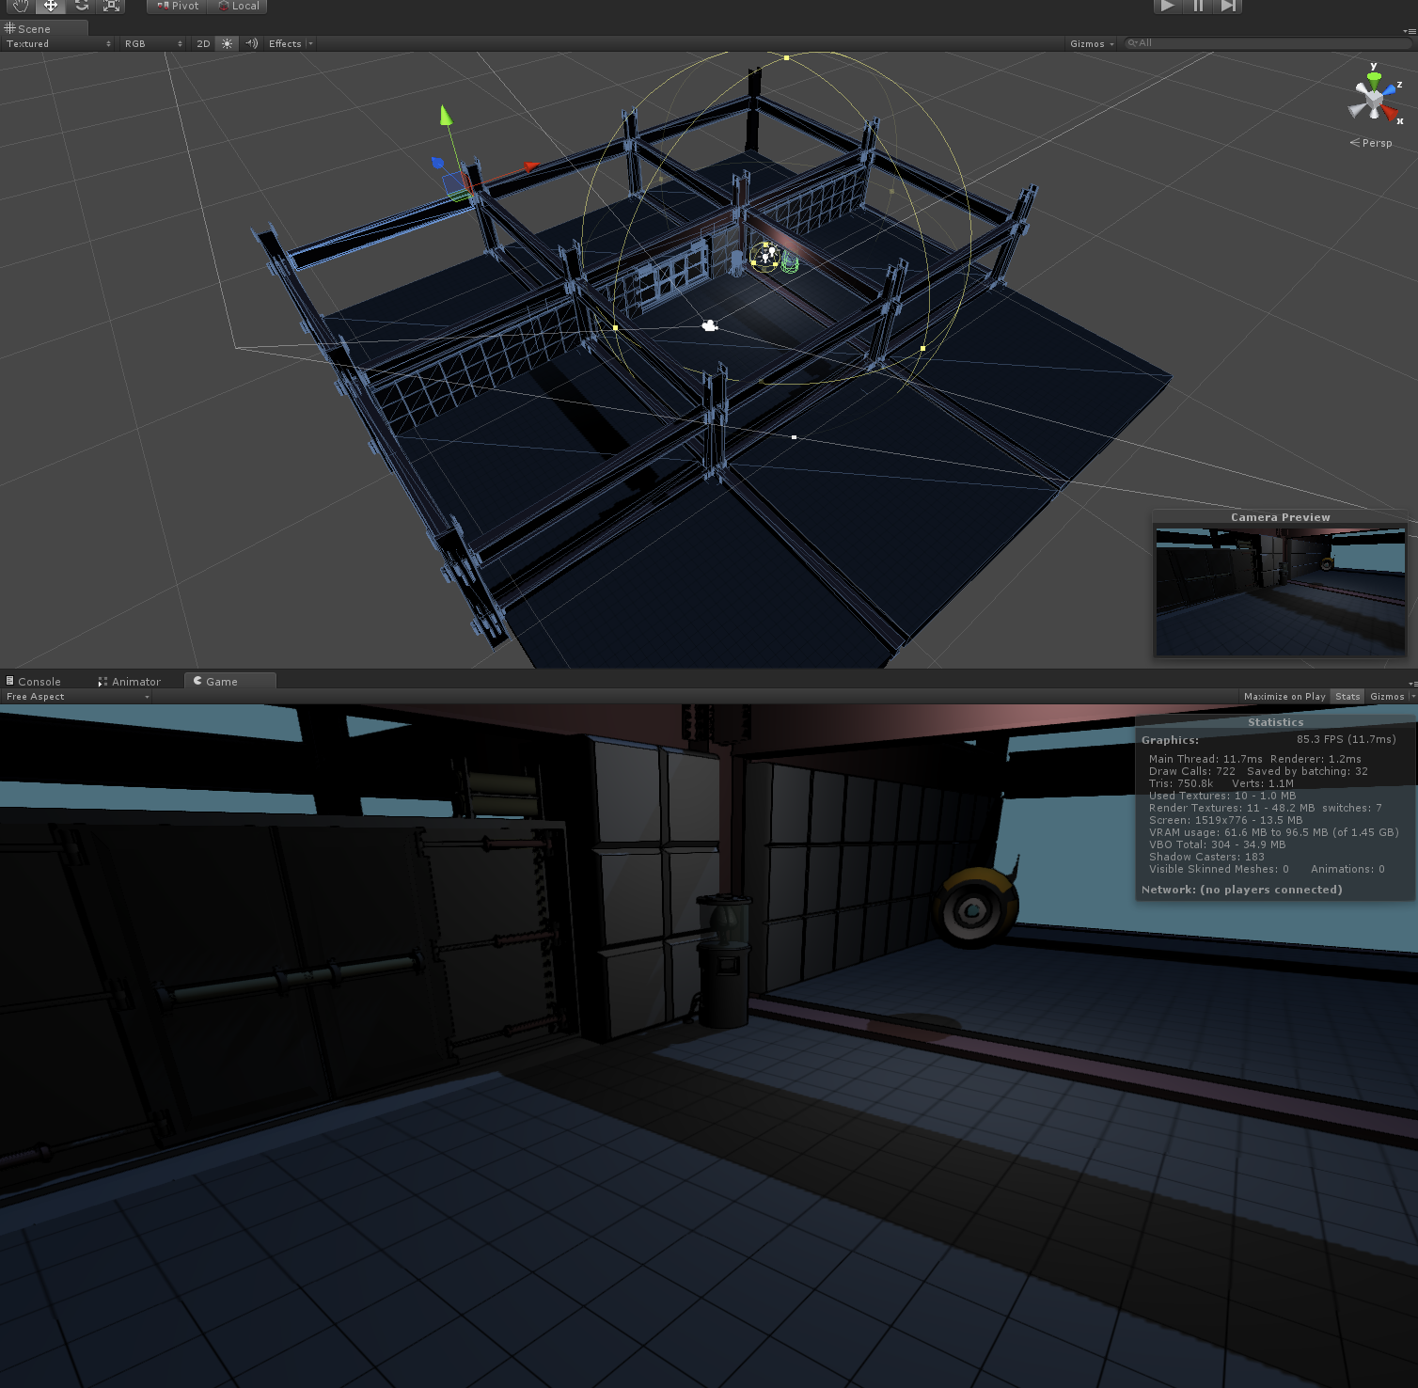Switch to the Animator tab

(x=130, y=682)
